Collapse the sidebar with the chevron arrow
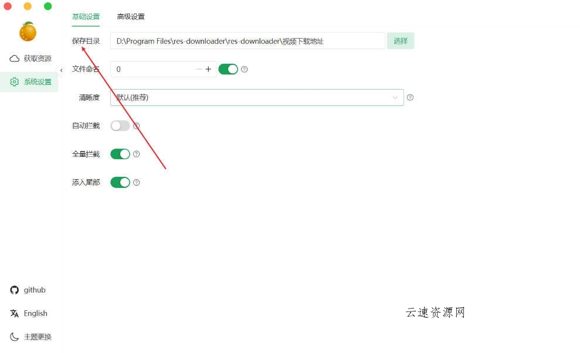The height and width of the screenshot is (353, 580). tap(61, 70)
